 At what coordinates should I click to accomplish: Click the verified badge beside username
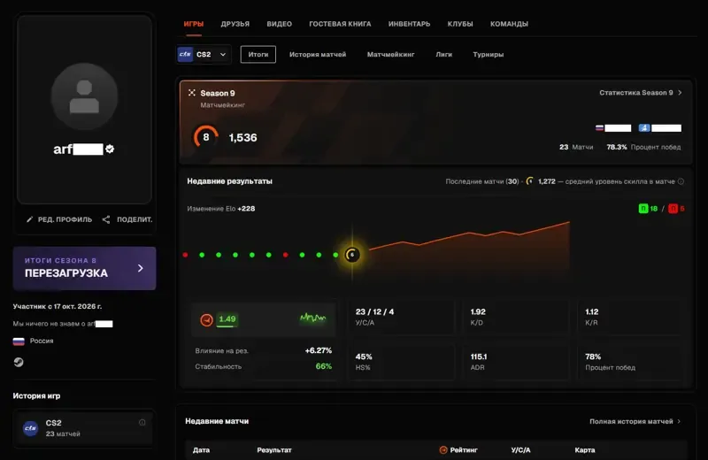click(x=110, y=149)
